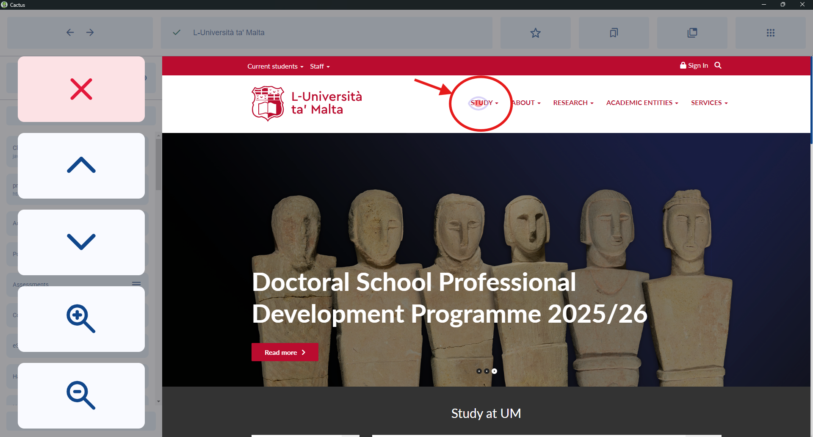Go forward with the right arrow
The width and height of the screenshot is (813, 437).
(x=90, y=33)
